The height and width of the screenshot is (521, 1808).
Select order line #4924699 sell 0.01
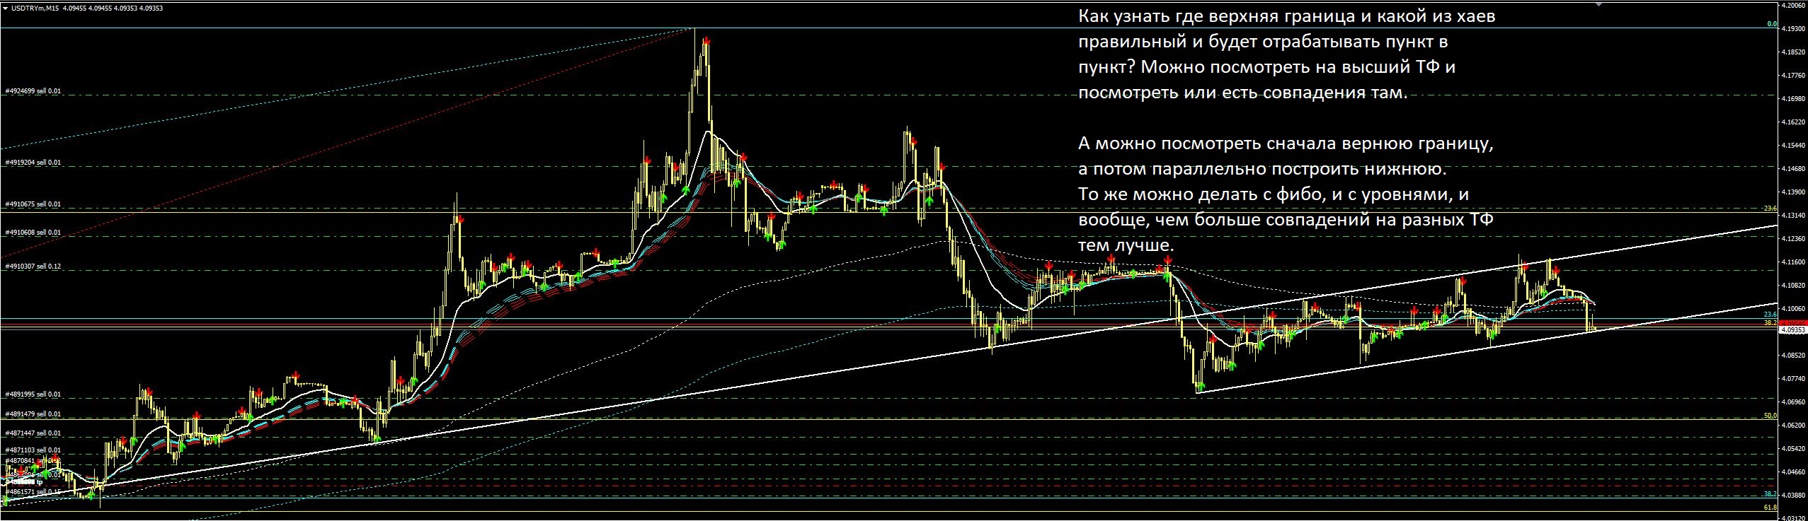coord(33,92)
